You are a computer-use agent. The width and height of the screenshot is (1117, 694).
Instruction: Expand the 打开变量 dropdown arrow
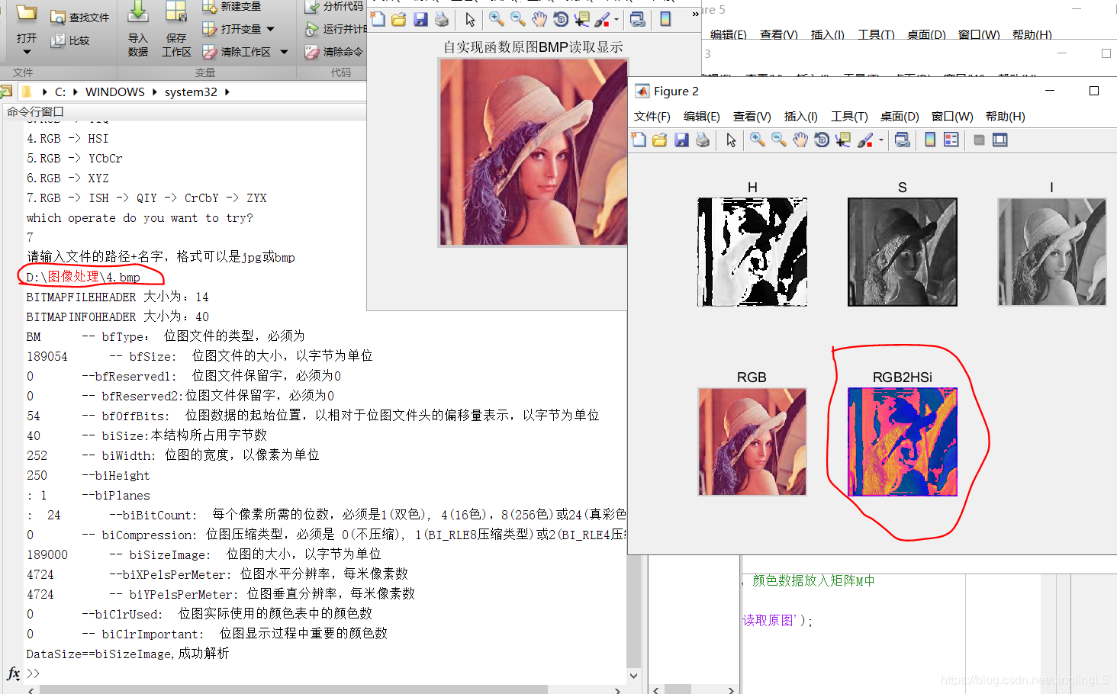tap(270, 29)
